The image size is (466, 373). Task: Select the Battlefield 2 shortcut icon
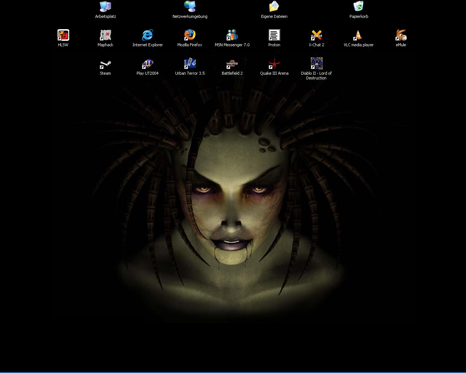tap(232, 63)
